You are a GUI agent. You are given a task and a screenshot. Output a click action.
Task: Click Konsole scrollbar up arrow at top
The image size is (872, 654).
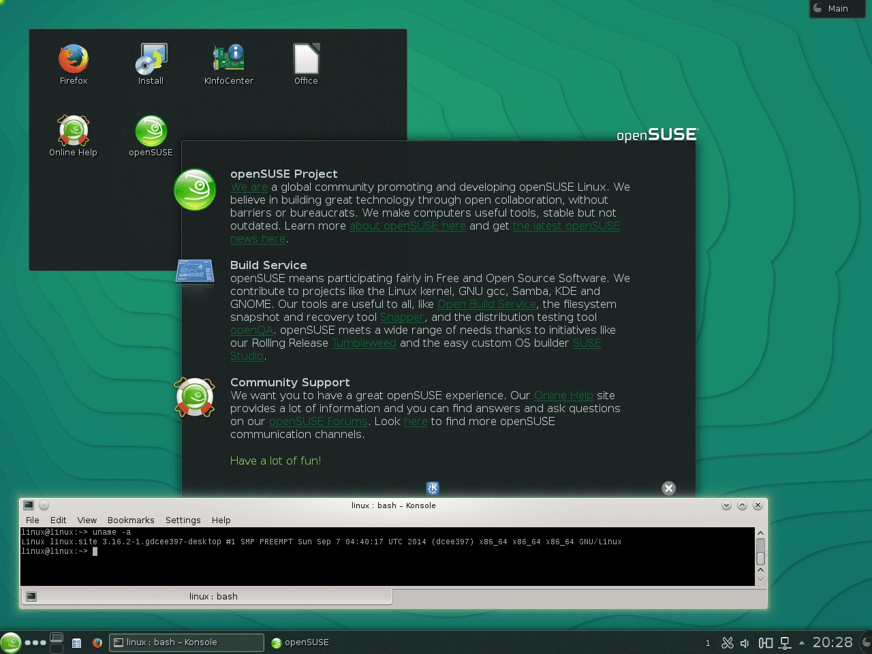760,533
